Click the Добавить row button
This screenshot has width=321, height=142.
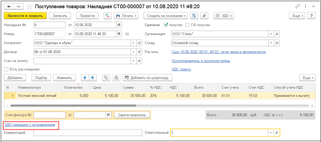[x=15, y=78]
